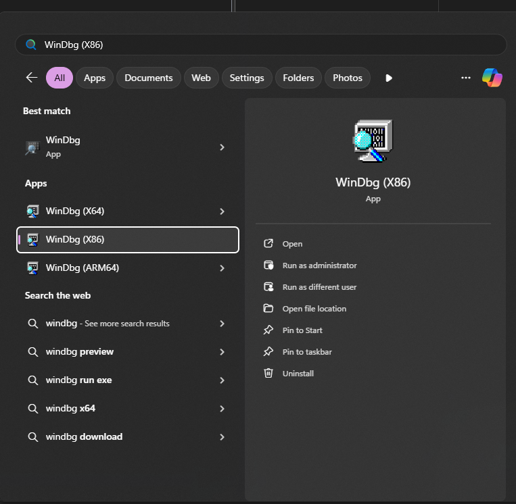Image resolution: width=516 pixels, height=504 pixels.
Task: Click the Pin to taskbar pin icon
Action: 268,351
